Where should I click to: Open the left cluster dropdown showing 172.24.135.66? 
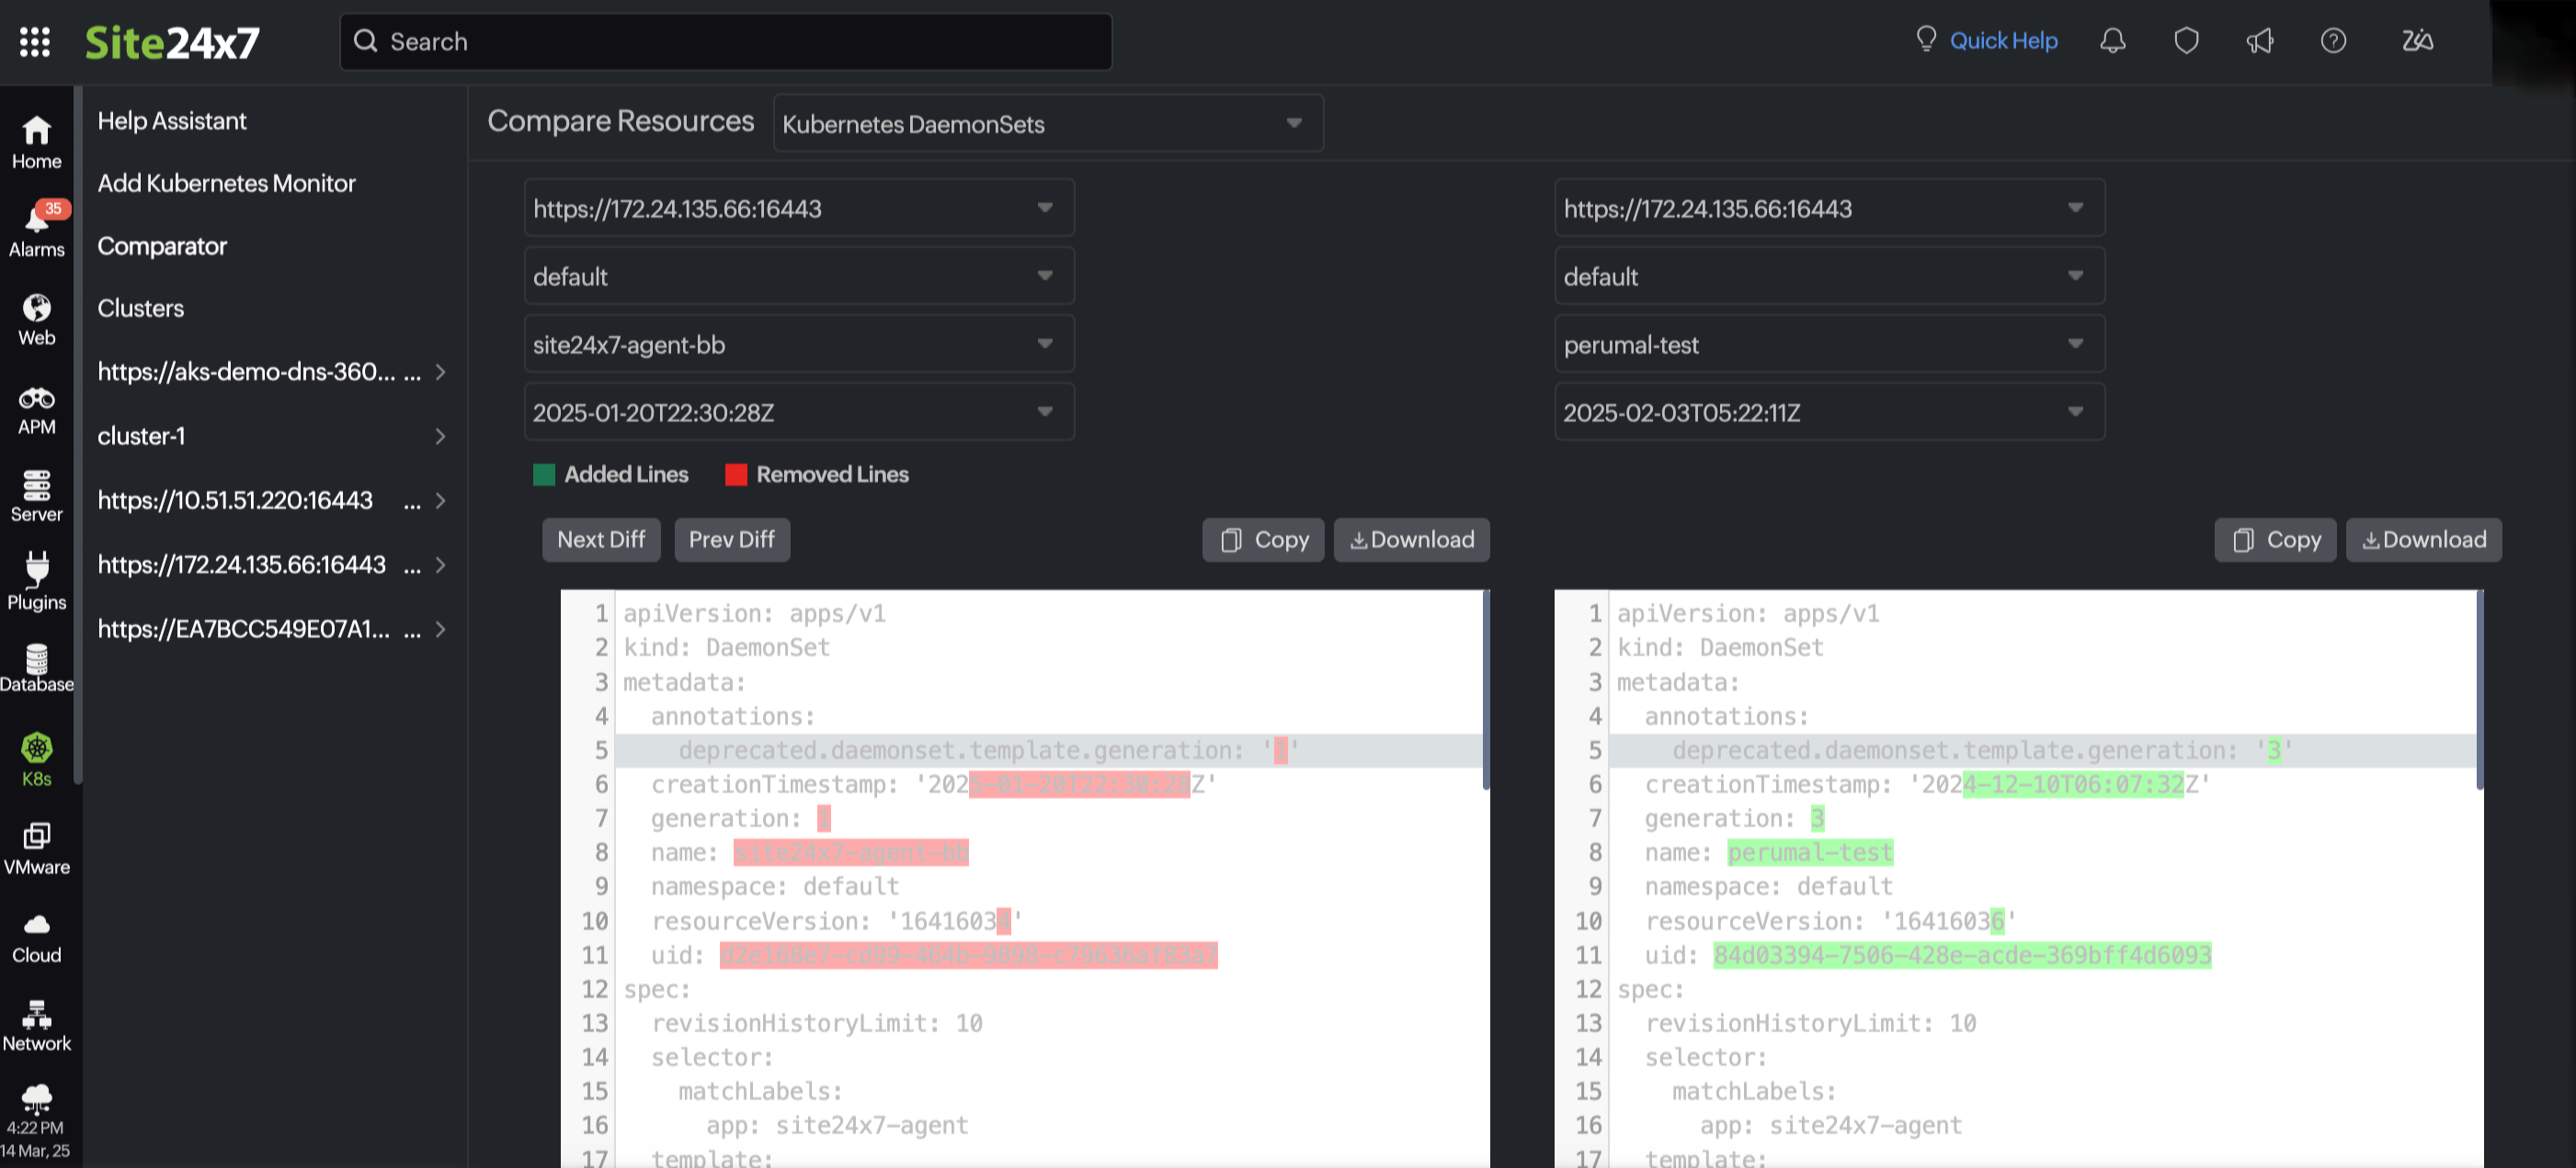click(x=798, y=208)
